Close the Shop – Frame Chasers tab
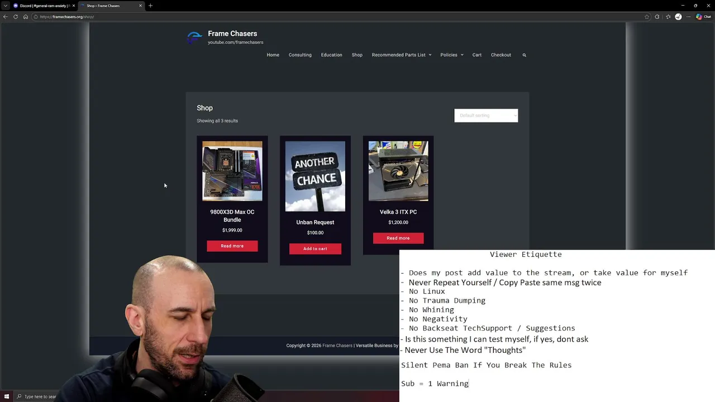Screen dimensions: 715x402 coord(140,6)
